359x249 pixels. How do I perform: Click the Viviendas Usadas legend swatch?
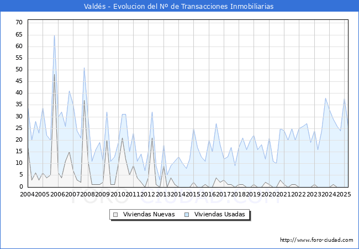[187, 215]
